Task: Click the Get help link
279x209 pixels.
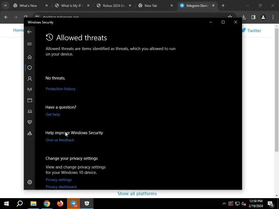Action: [53, 114]
